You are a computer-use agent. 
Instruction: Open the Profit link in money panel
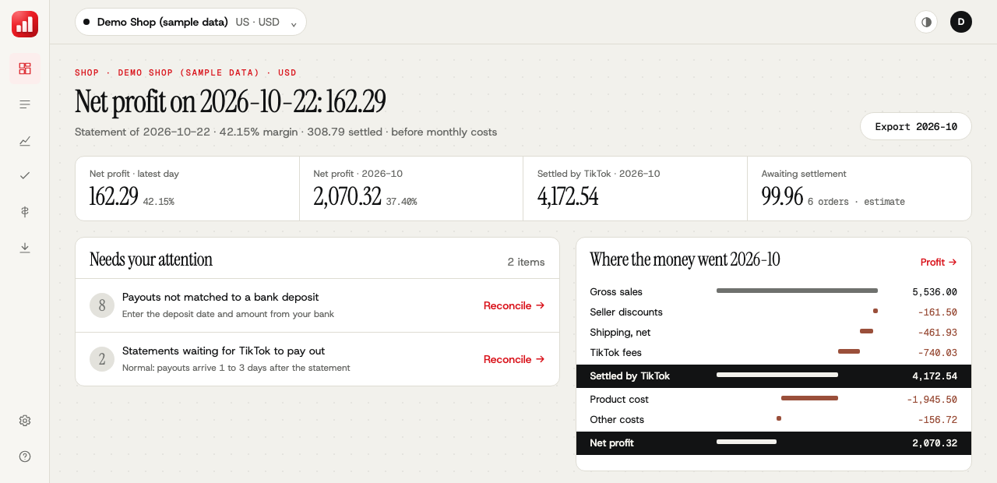[939, 263]
